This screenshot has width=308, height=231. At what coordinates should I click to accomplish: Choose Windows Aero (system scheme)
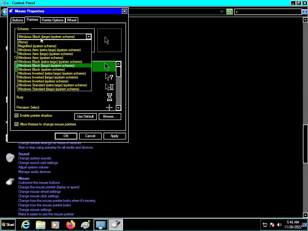click(54, 58)
